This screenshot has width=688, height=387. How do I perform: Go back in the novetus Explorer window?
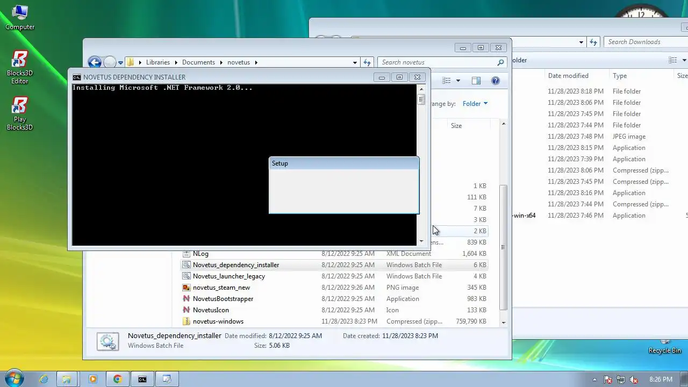[95, 62]
